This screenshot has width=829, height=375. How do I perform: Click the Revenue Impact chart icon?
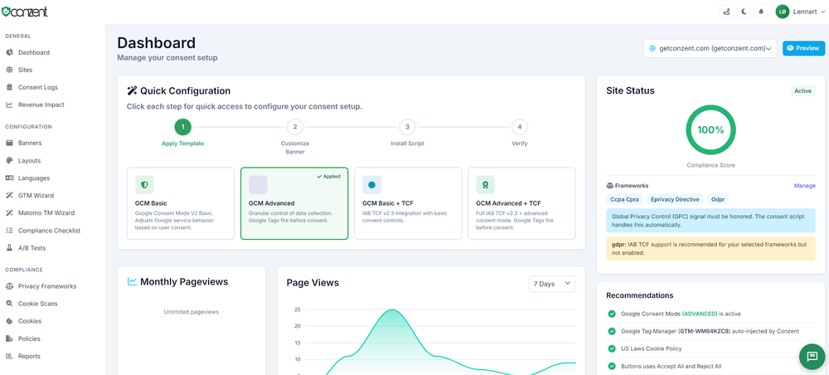point(9,105)
